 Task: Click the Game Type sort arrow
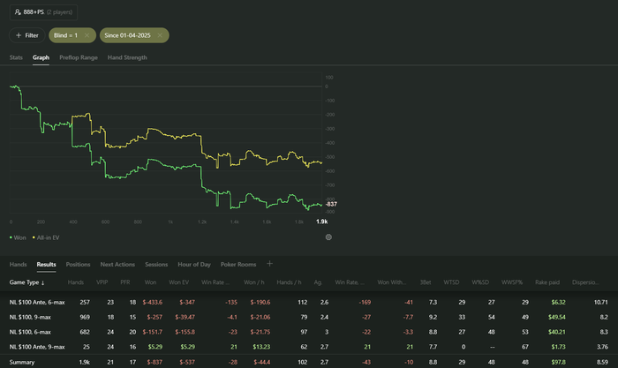pyautogui.click(x=43, y=282)
